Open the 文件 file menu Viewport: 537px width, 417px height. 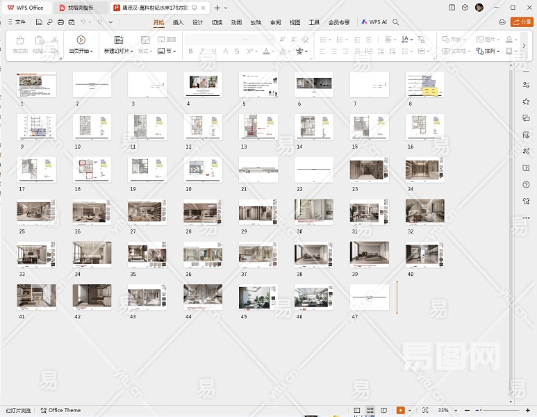coord(17,22)
